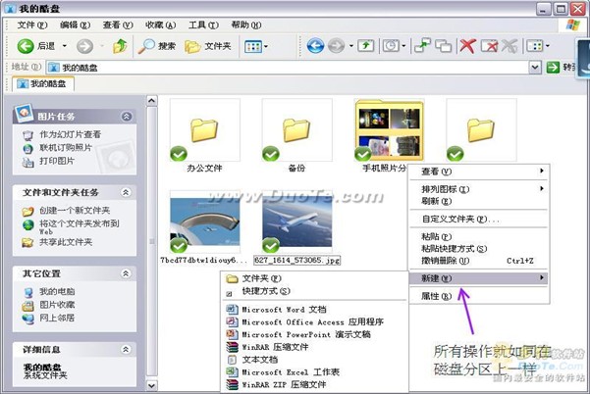
Task: Click 作为幻灯片查看 link
Action: point(70,134)
